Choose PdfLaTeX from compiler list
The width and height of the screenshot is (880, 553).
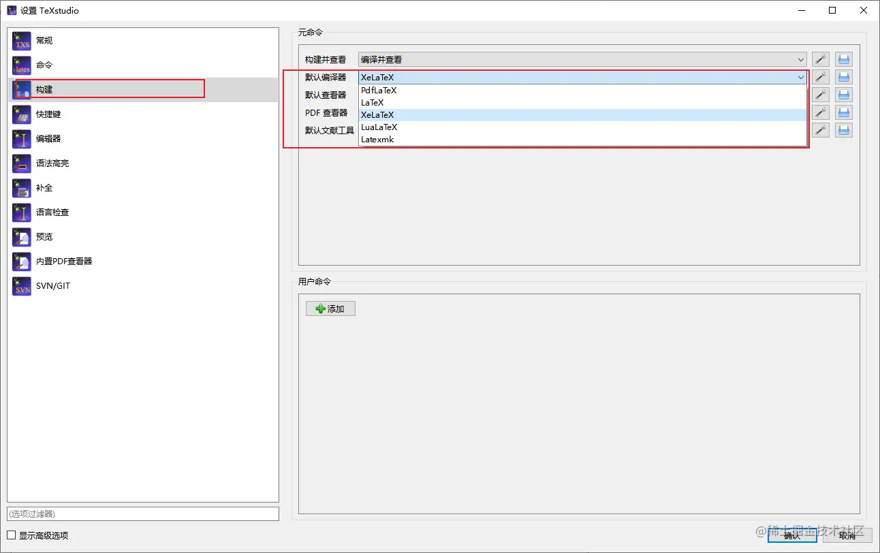(x=582, y=91)
